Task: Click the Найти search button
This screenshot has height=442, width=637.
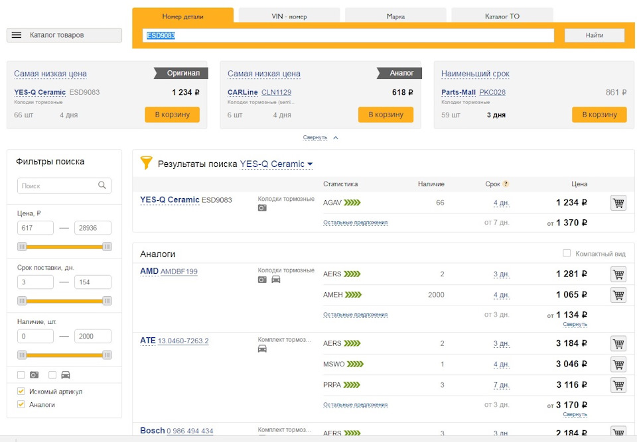Action: 595,35
